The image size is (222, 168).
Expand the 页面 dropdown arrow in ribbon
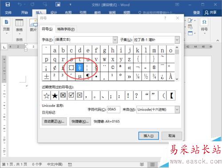pyautogui.click(x=6, y=33)
